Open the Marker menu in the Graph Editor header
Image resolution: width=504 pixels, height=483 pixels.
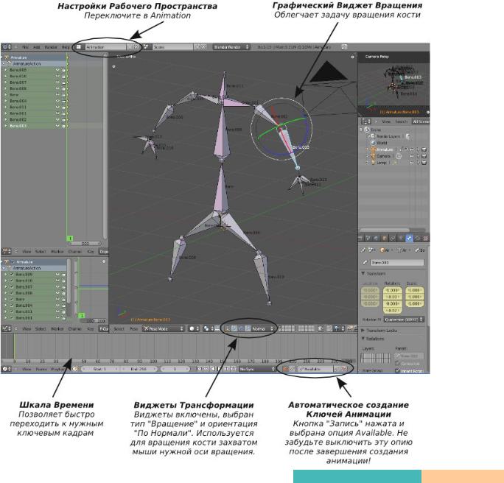click(57, 328)
